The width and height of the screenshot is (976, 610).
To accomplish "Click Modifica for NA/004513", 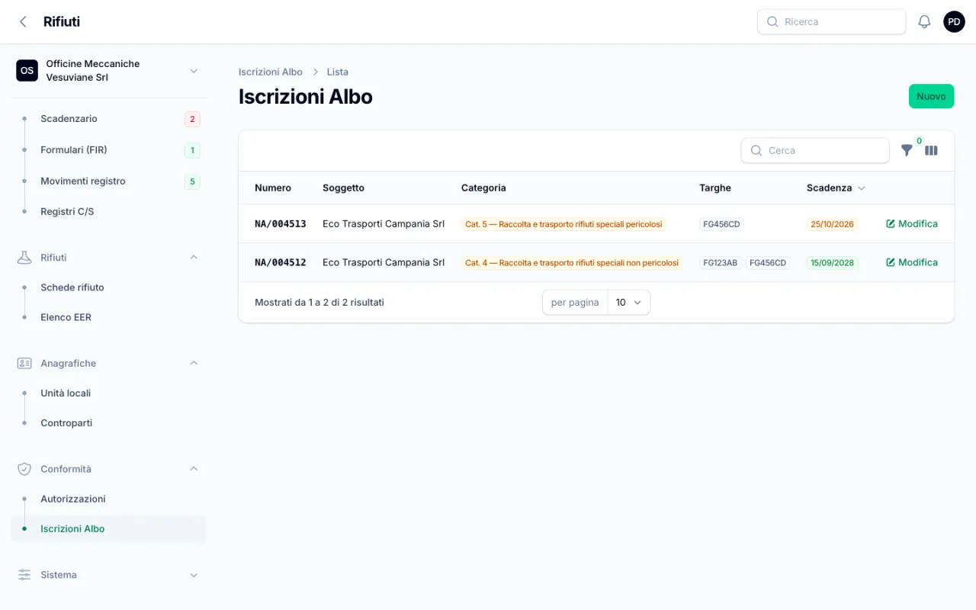I will coord(912,224).
